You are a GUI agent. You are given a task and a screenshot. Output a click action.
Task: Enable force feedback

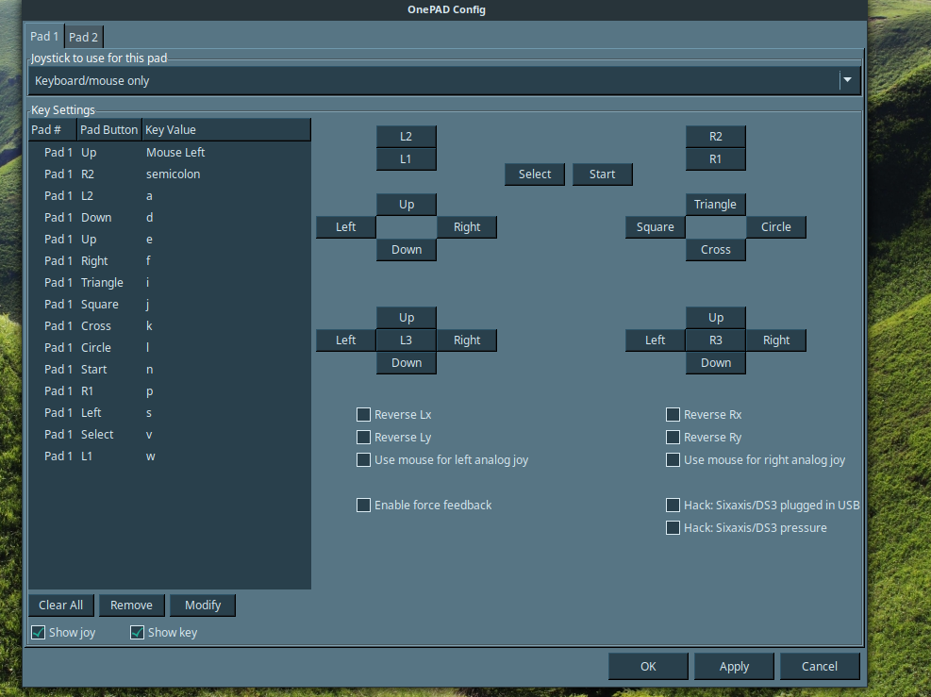pyautogui.click(x=363, y=505)
